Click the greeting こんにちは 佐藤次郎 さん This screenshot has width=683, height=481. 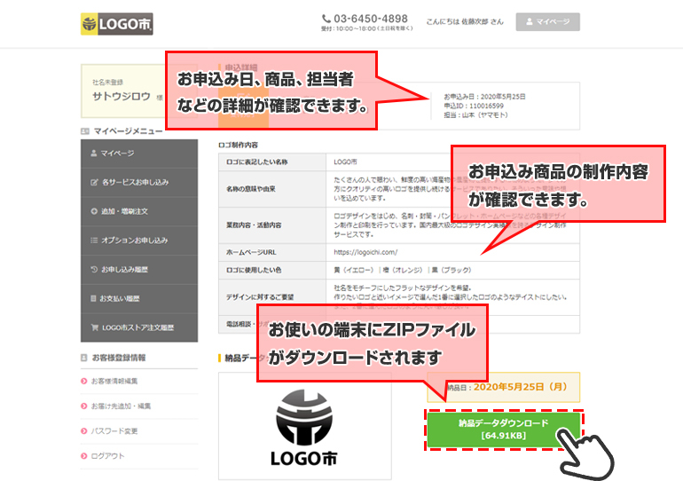pos(465,22)
